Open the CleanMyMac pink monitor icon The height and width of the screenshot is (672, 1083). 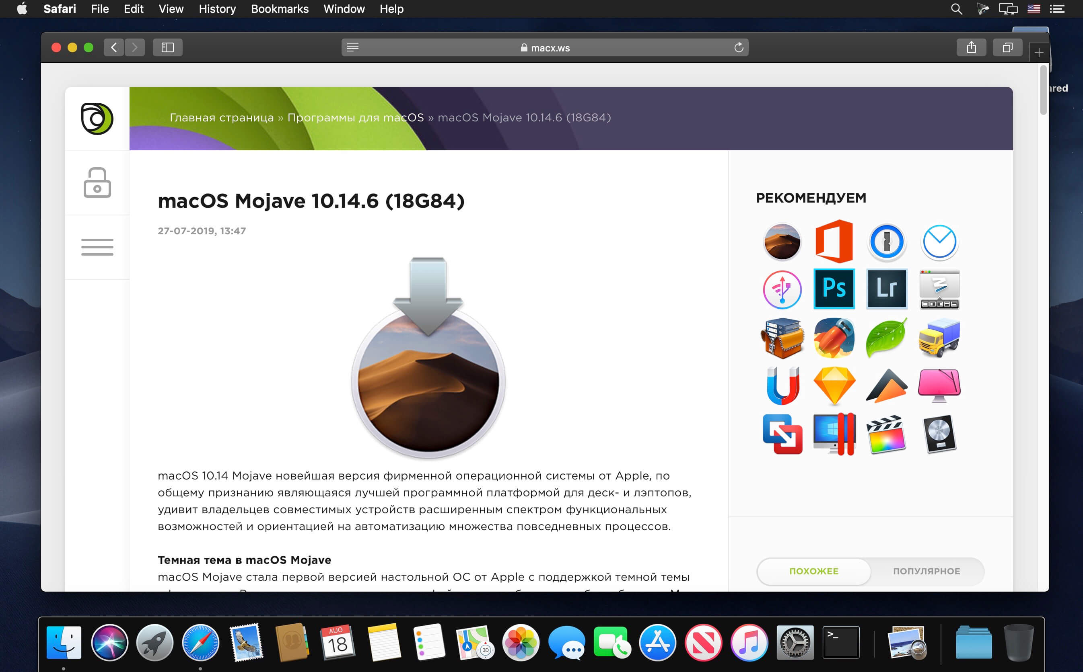(939, 385)
